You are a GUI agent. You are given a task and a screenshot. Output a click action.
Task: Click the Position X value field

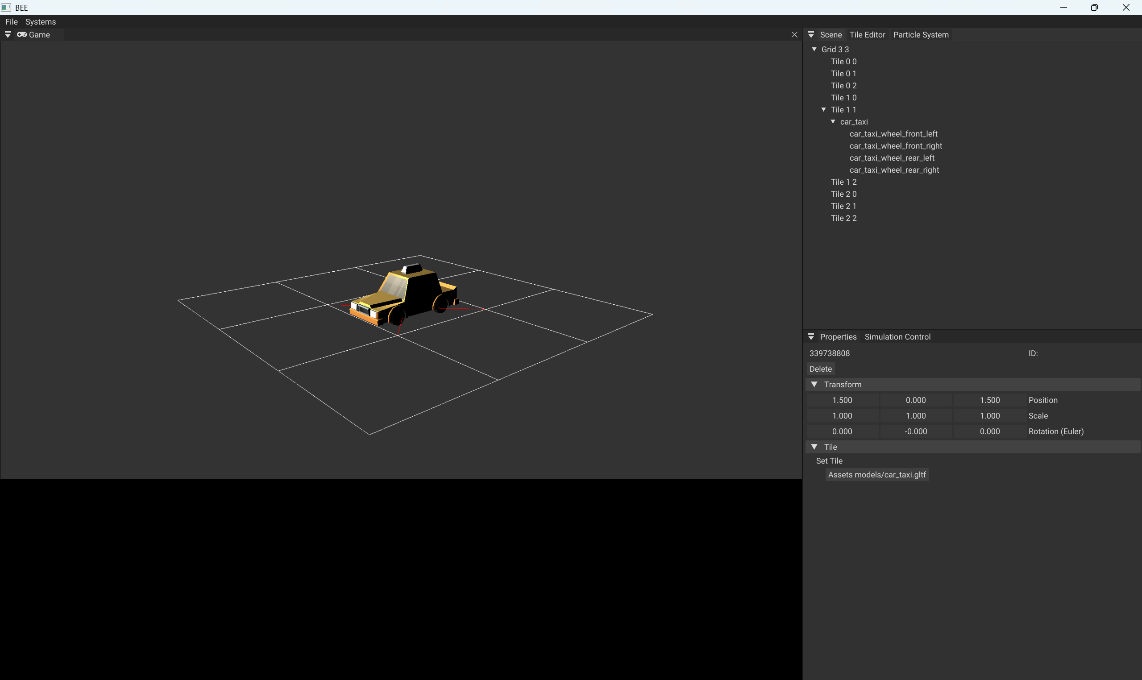pos(842,400)
